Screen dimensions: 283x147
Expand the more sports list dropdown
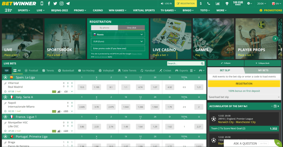click(x=193, y=71)
